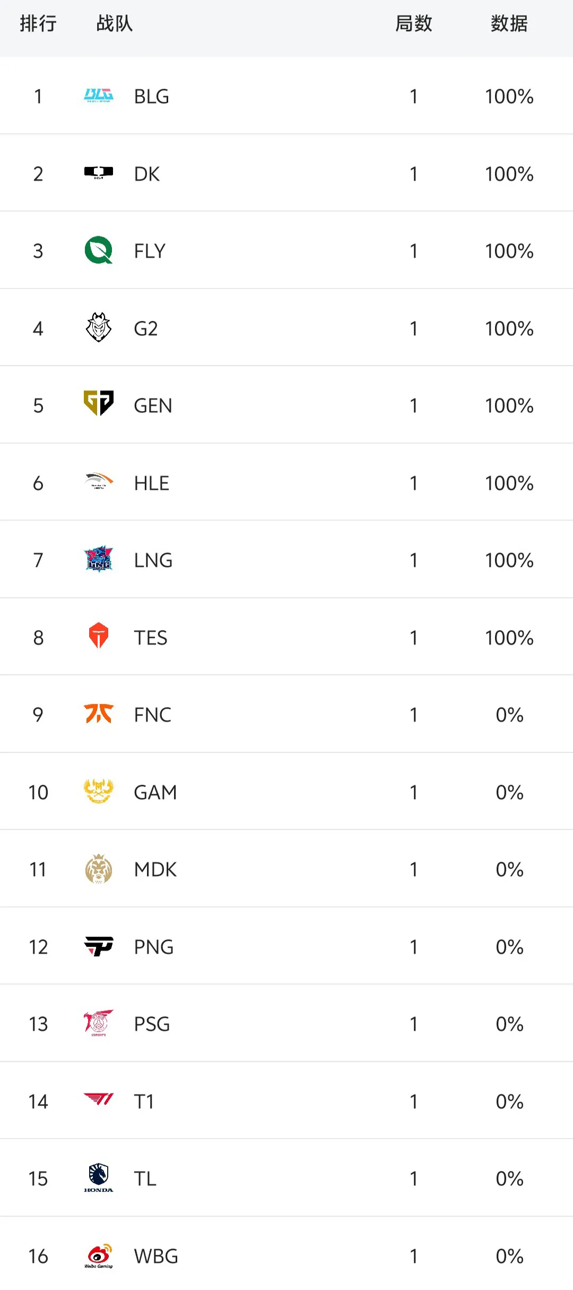Open the BLG team logo

(99, 96)
